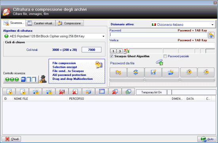The image size is (218, 143).
Task: Click into the Verifica input field
Action: click(162, 45)
